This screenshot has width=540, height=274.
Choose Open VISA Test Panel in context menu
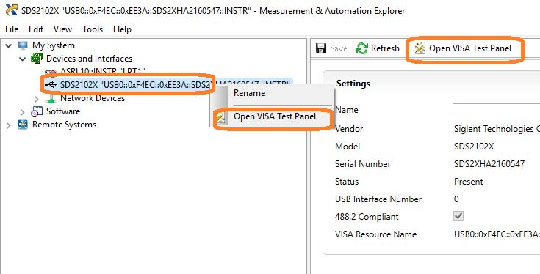(275, 116)
